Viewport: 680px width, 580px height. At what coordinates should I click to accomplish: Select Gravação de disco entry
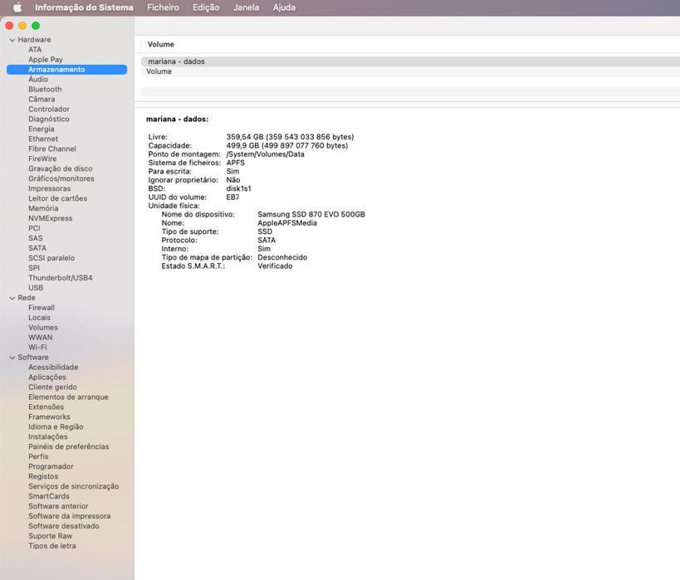tap(61, 168)
